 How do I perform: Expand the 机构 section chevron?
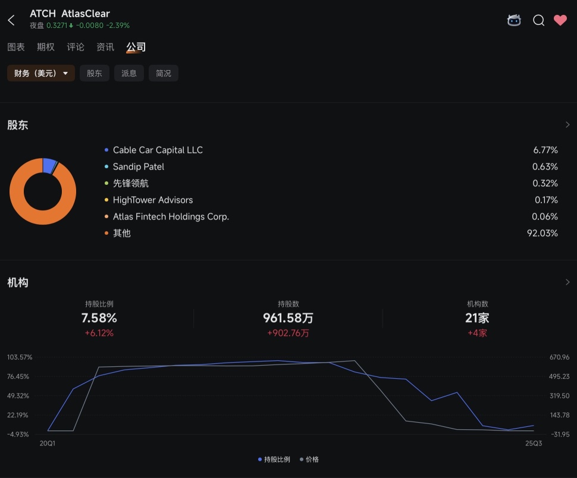point(567,282)
